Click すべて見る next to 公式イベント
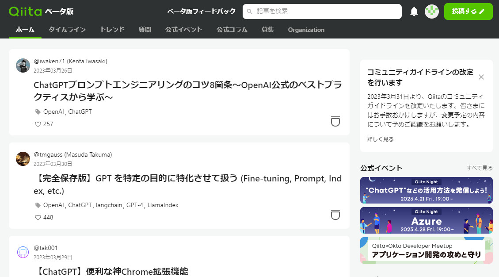 pos(479,168)
